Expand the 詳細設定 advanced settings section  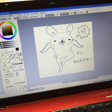[x=7, y=87]
